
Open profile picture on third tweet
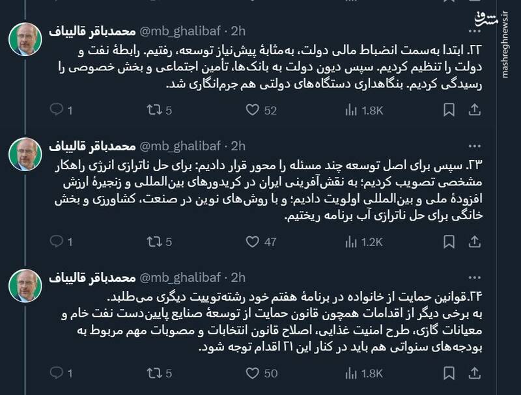25,286
